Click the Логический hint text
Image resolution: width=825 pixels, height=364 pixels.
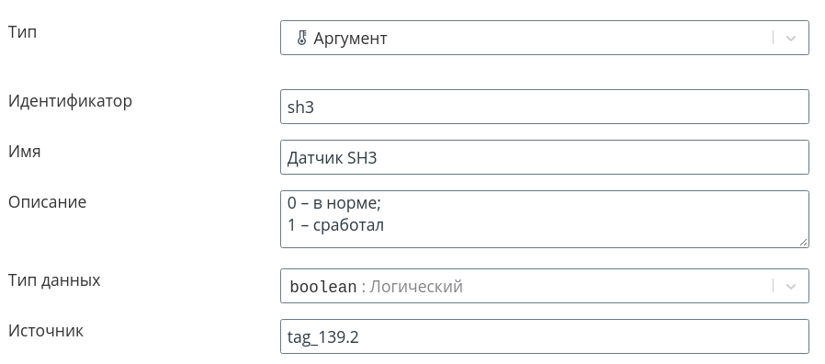pyautogui.click(x=415, y=287)
